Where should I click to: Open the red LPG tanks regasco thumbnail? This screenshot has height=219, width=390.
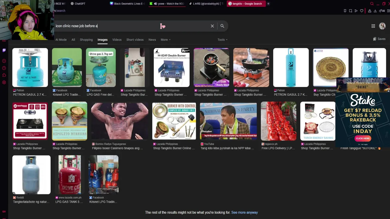[x=278, y=121]
